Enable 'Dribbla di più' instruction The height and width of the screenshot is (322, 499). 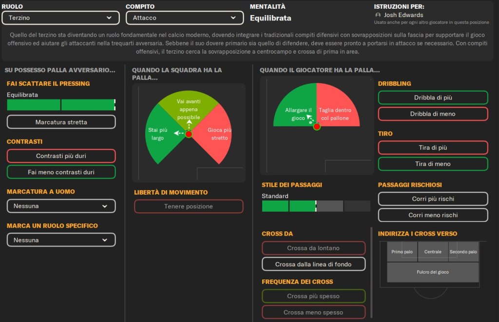point(433,98)
